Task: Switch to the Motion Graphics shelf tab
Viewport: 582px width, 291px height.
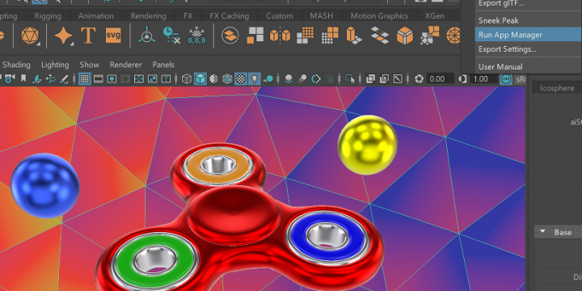Action: (379, 16)
